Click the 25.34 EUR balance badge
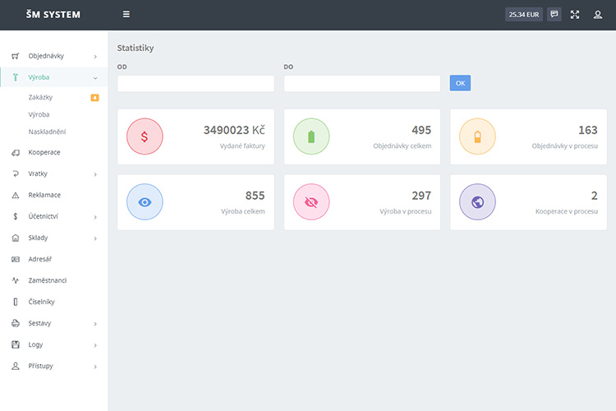Viewport: 616px width, 411px height. pos(524,14)
